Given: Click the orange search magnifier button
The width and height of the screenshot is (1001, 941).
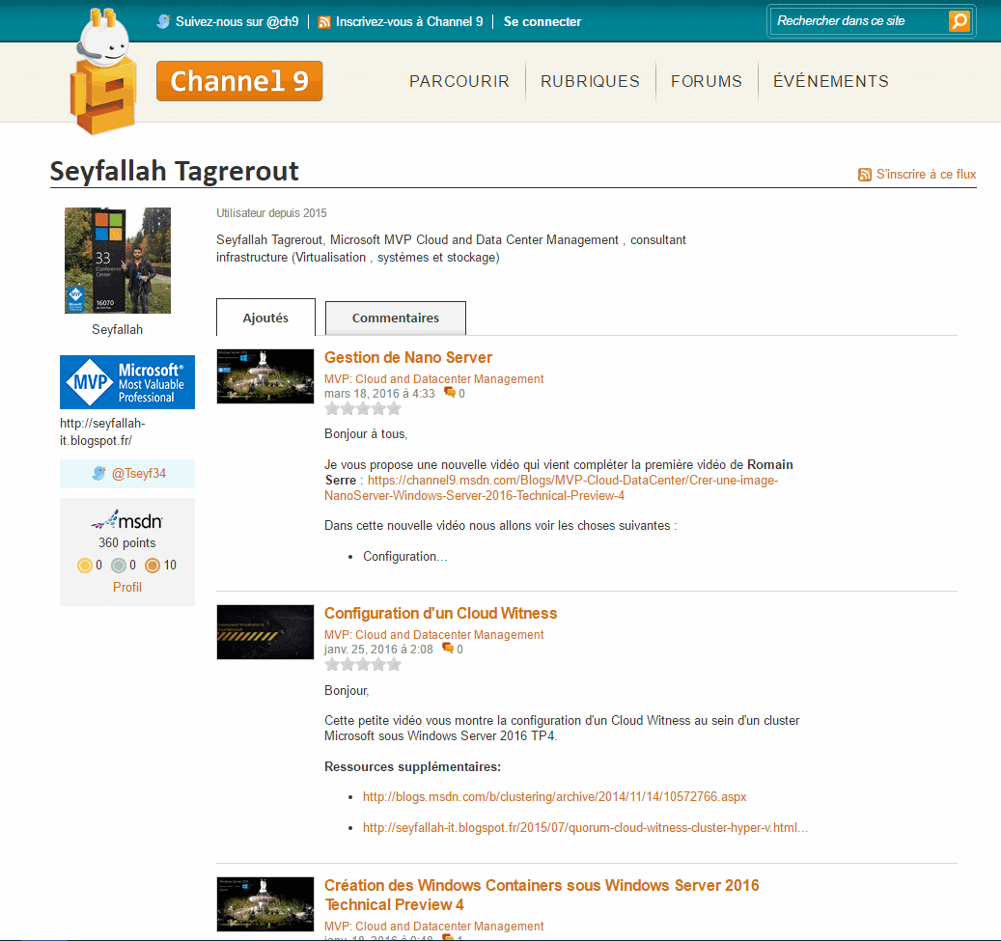Looking at the screenshot, I should click(x=959, y=20).
